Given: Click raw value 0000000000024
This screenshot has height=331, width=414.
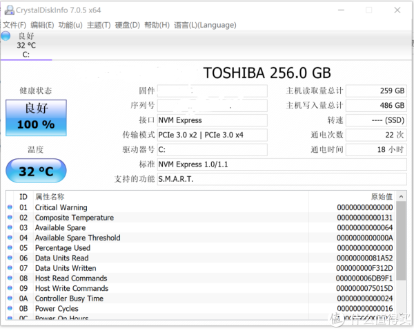Looking at the screenshot, I should click(x=365, y=299).
